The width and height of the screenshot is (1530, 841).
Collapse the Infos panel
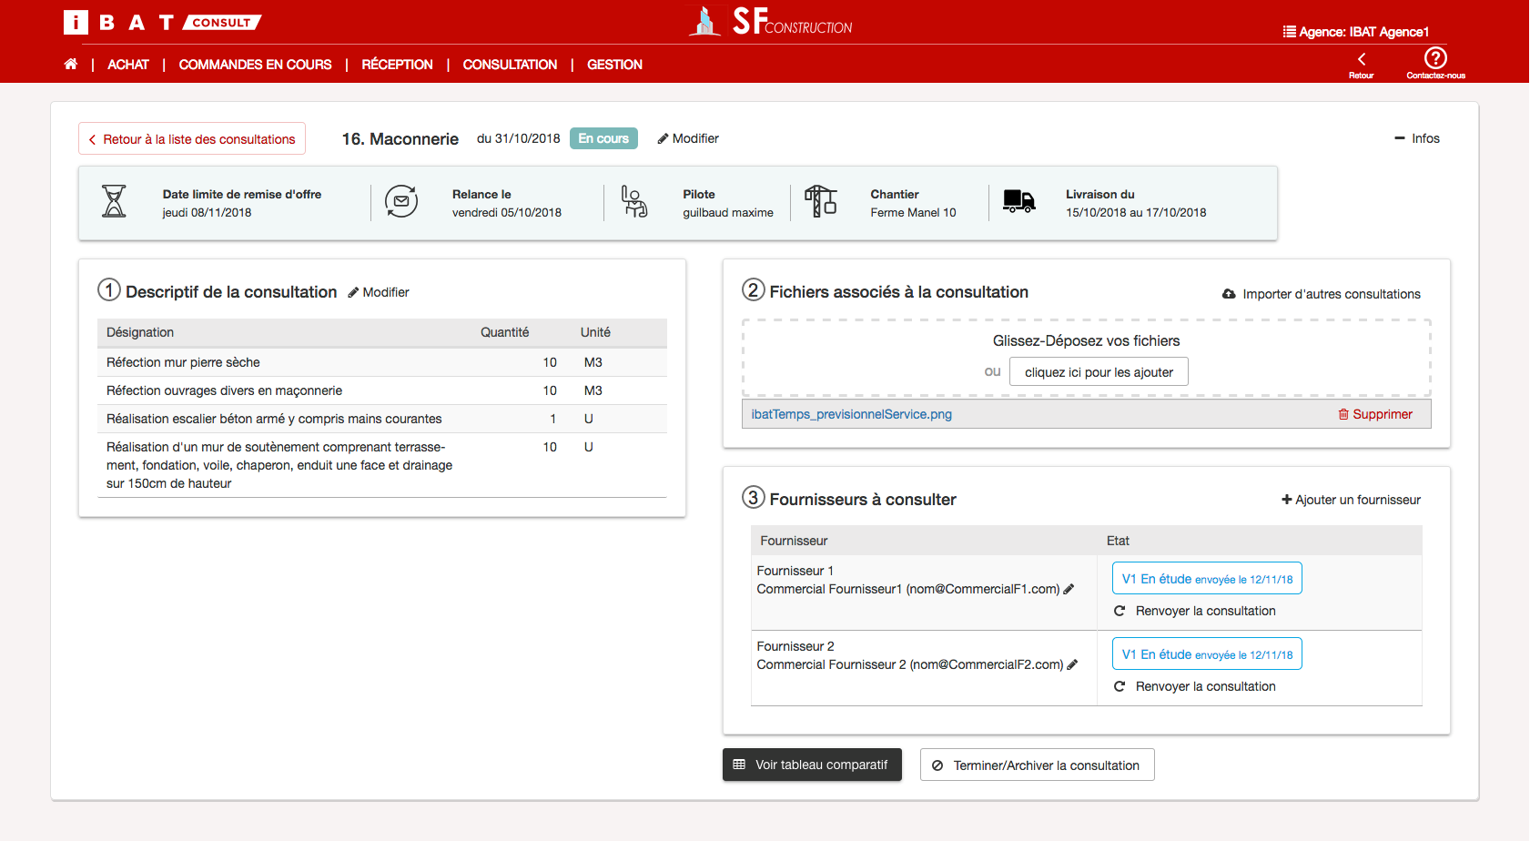(x=1417, y=138)
